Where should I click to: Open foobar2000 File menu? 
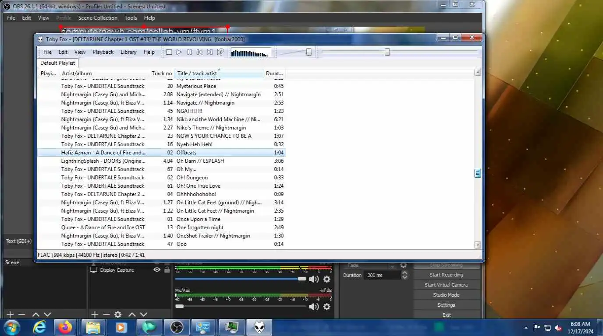[47, 52]
